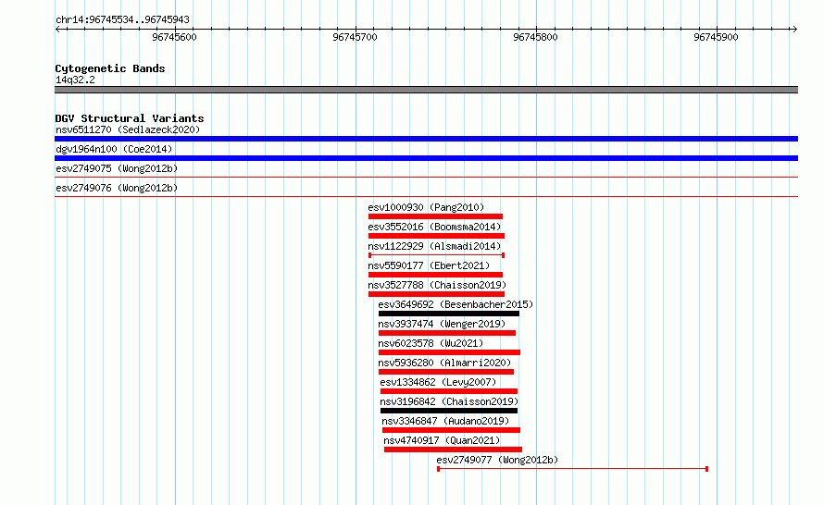
Task: Click the nsv6023578 (Wu2021) red bar
Action: pyautogui.click(x=449, y=352)
